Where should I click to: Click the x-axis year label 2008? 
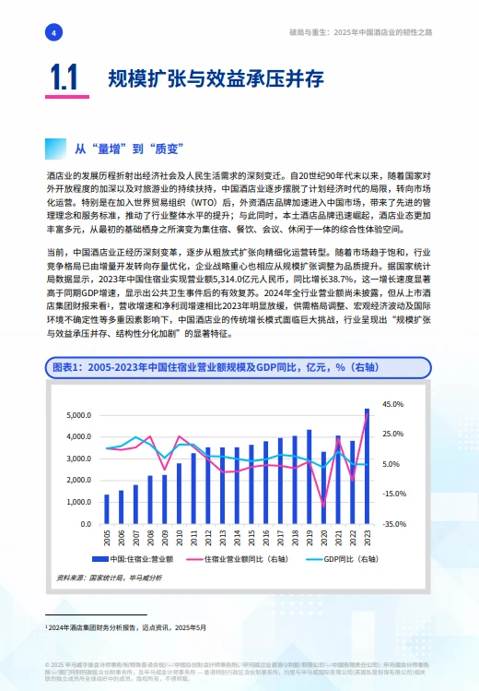click(150, 538)
